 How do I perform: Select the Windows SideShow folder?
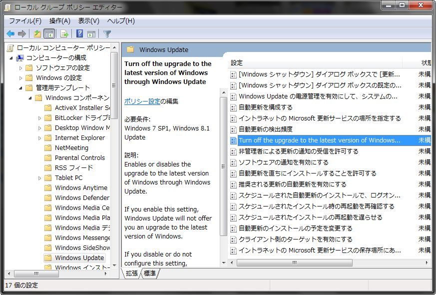coord(82,247)
